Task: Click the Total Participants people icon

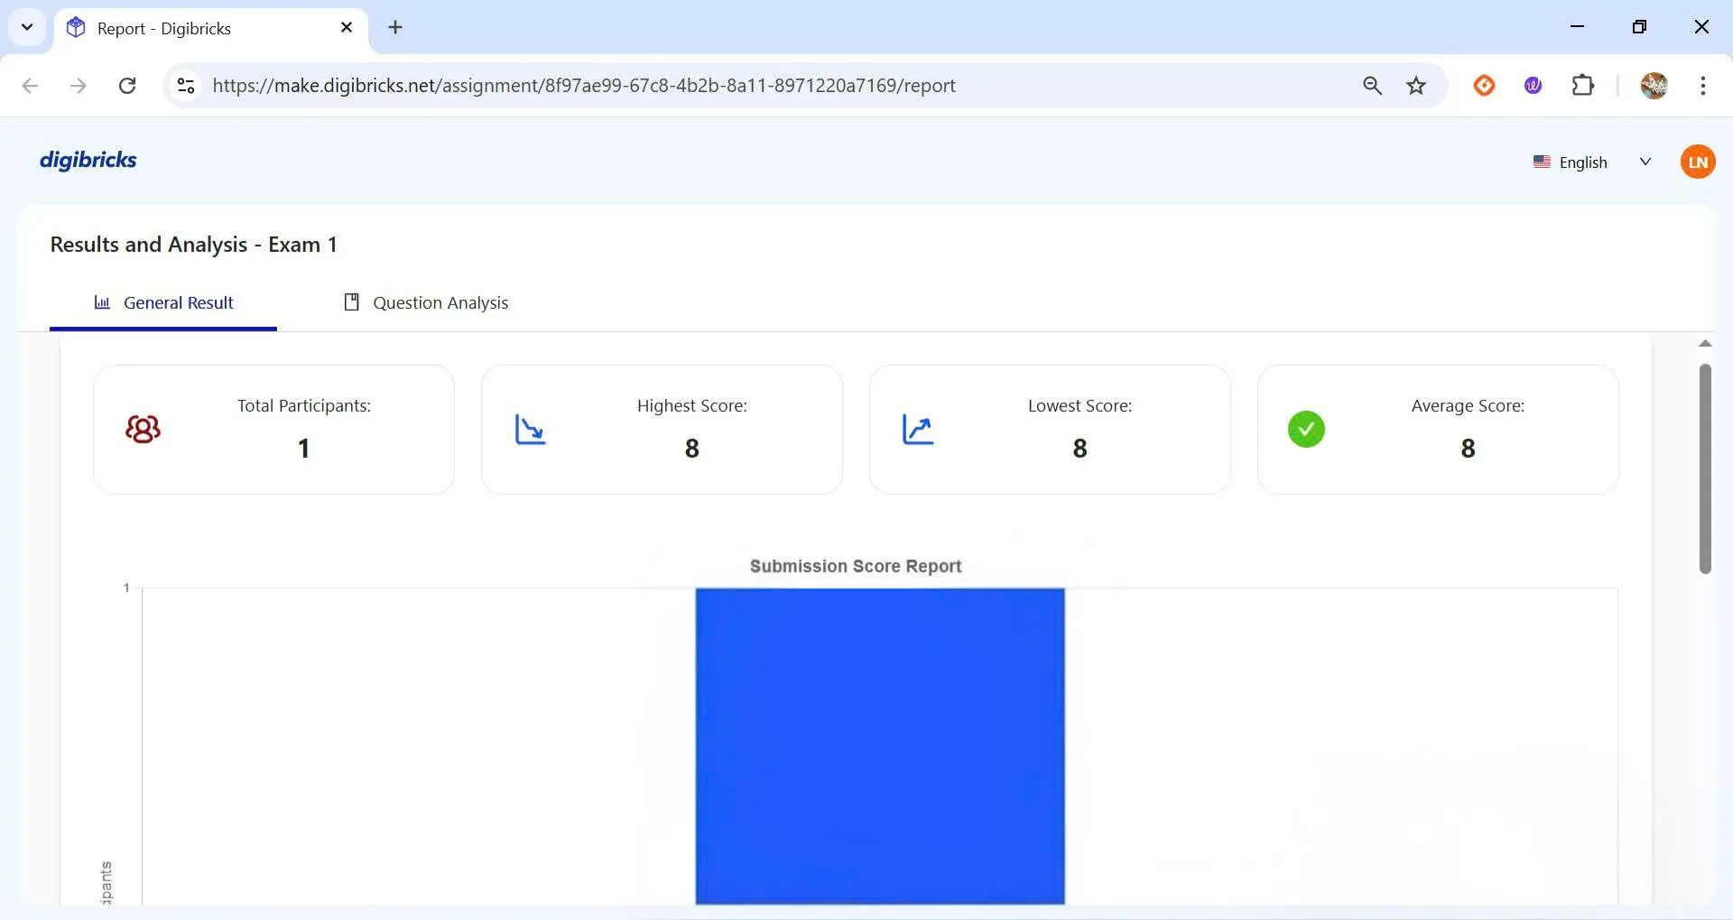Action: point(143,429)
